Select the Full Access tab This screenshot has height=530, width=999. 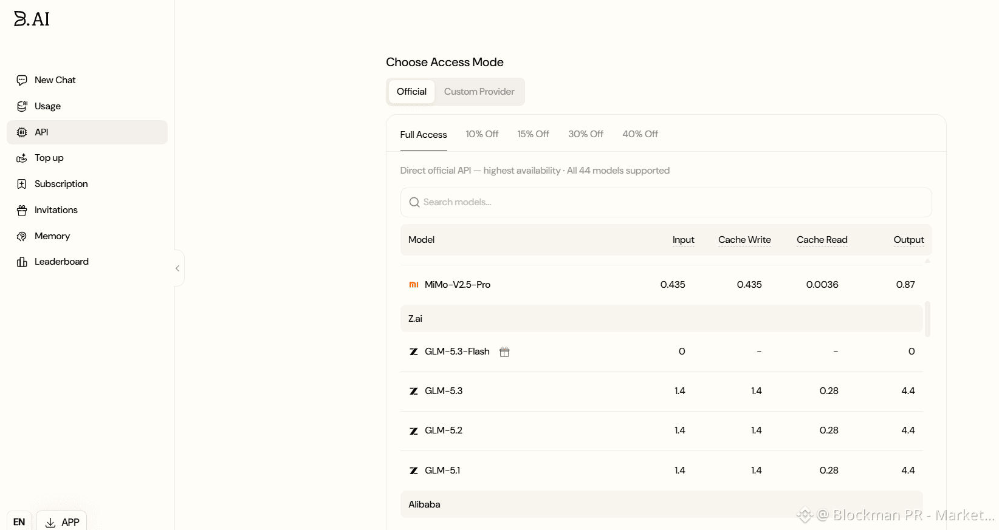tap(424, 134)
